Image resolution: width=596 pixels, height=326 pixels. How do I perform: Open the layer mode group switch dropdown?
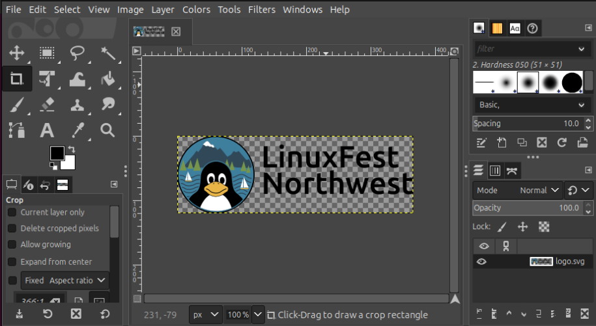[x=578, y=190]
